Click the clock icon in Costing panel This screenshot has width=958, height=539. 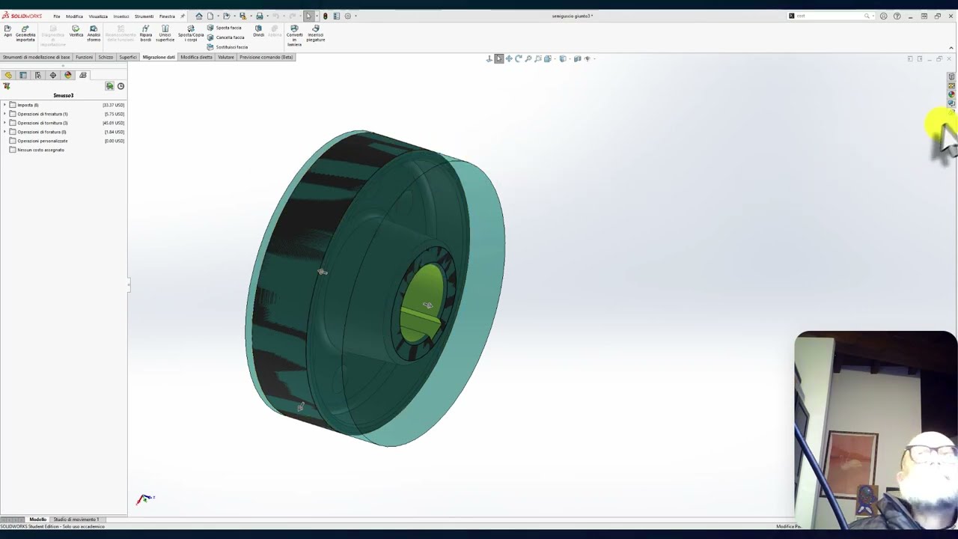point(120,86)
